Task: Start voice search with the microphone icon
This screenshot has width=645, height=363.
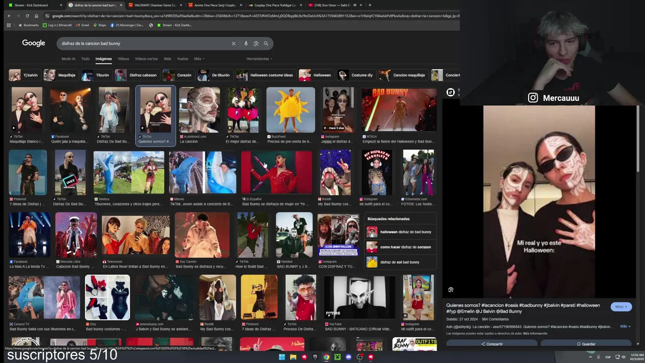Action: [246, 43]
